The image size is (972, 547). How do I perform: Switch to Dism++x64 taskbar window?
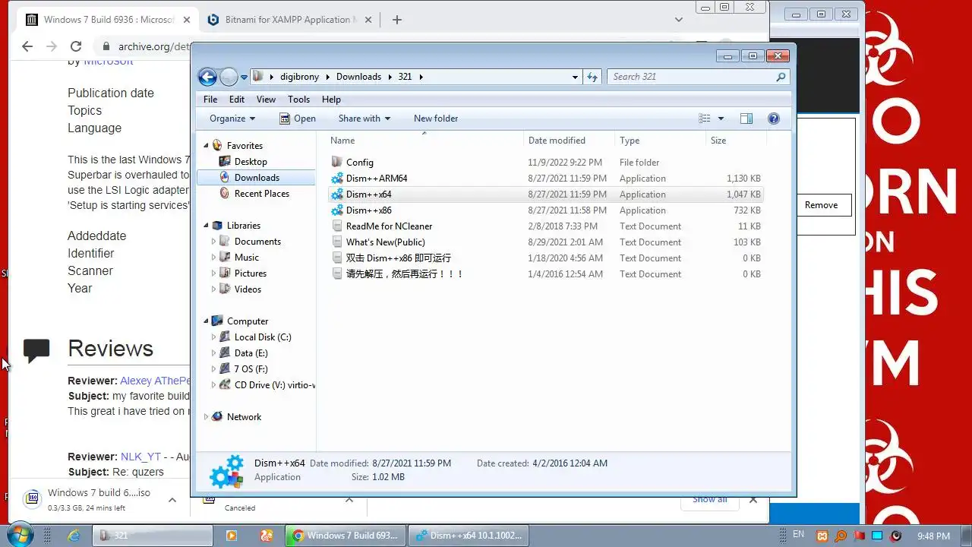[468, 536]
